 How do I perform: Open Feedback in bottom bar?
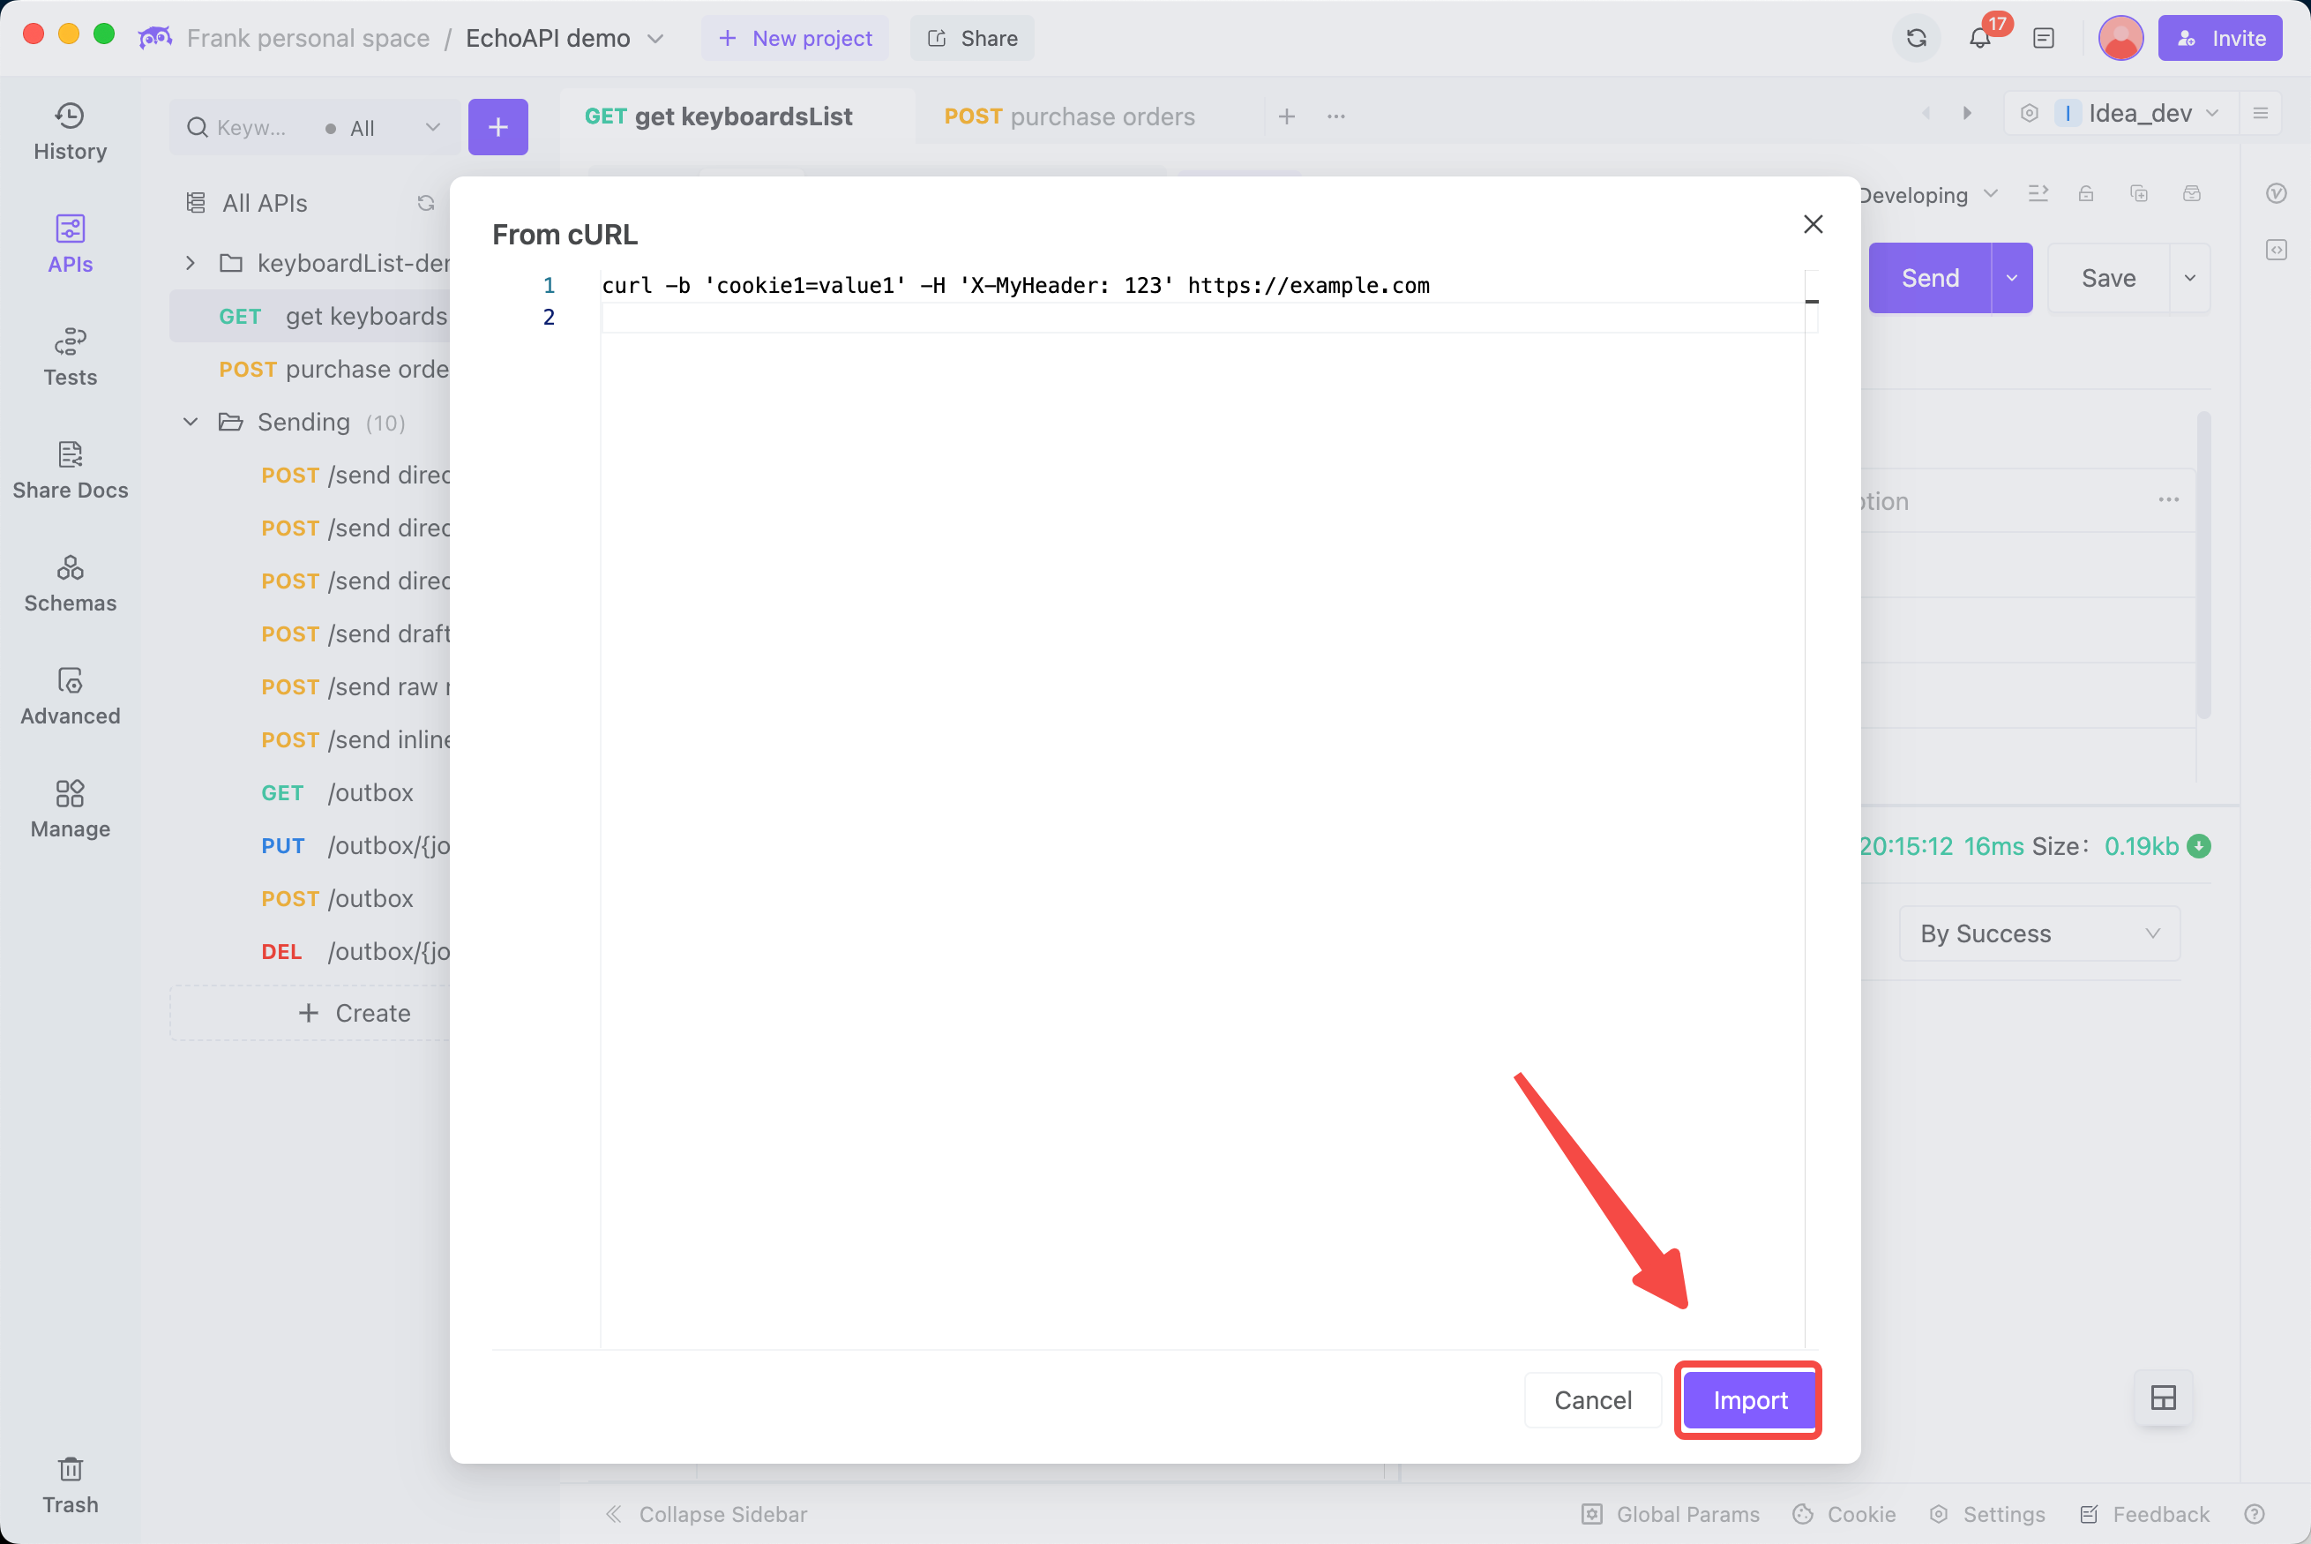(2143, 1513)
